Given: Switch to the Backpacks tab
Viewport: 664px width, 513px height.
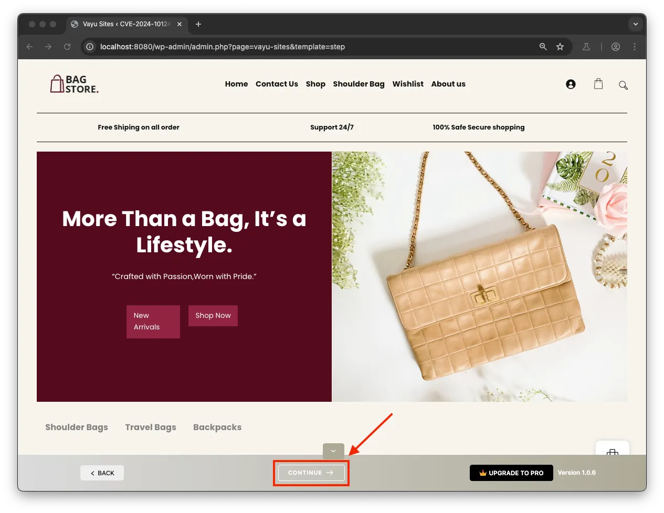Looking at the screenshot, I should pos(217,427).
